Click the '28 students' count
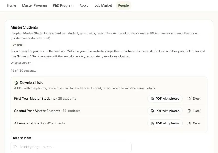 pyautogui.click(x=67, y=99)
